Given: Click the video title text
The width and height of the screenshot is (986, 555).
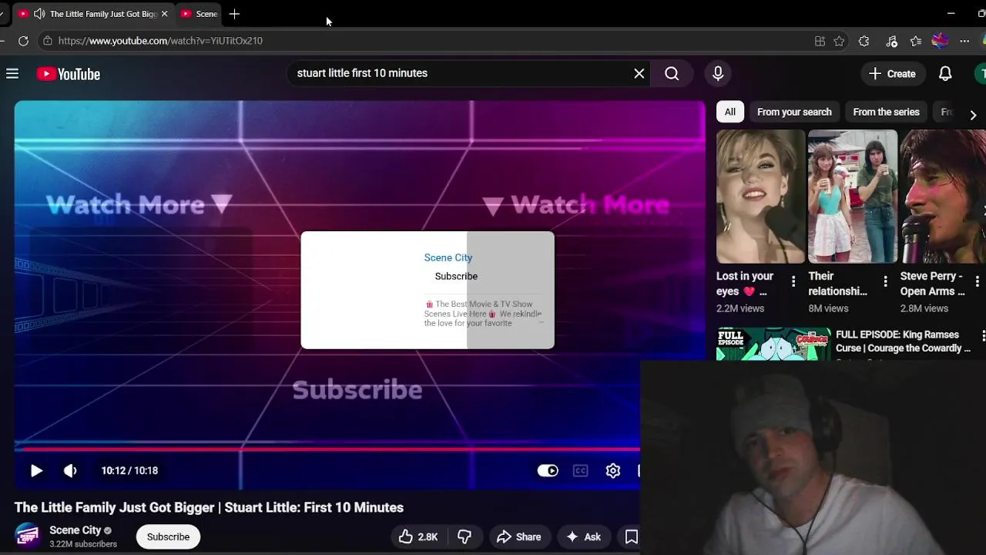Looking at the screenshot, I should (209, 507).
